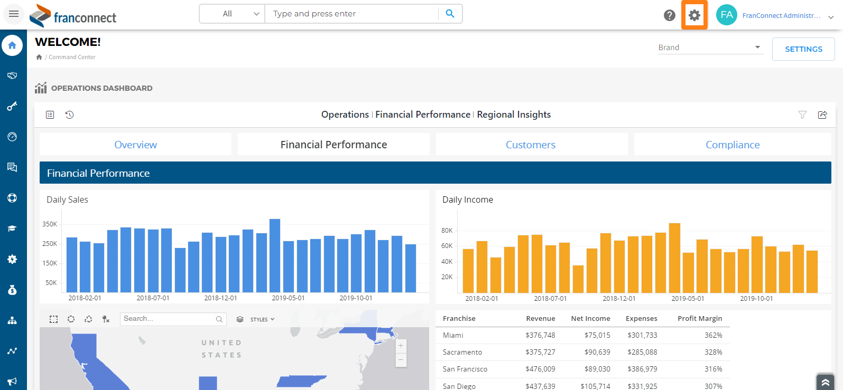The height and width of the screenshot is (390, 843).
Task: Click the Daily Income chart title
Action: [x=467, y=199]
